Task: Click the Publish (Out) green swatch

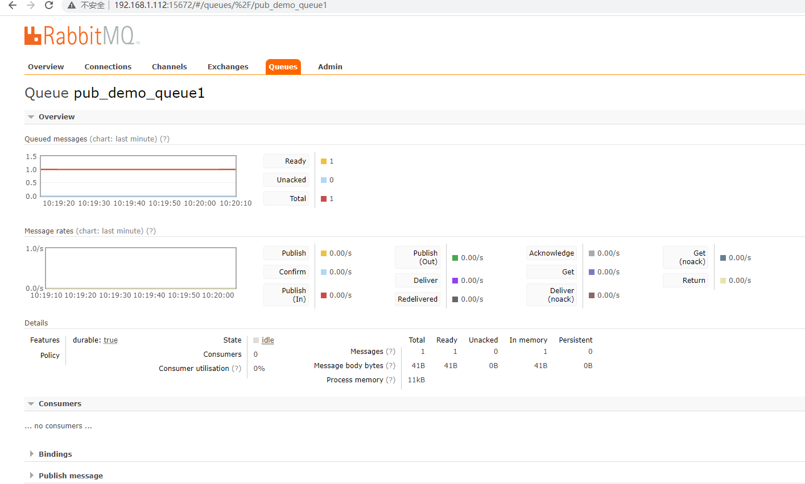Action: click(455, 258)
